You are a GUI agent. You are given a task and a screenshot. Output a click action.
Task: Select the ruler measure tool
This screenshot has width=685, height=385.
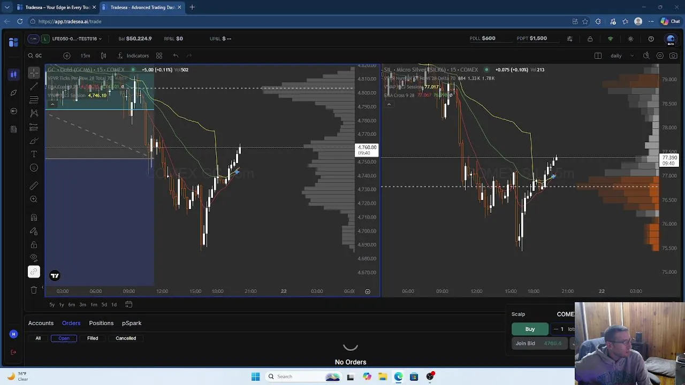pyautogui.click(x=34, y=186)
